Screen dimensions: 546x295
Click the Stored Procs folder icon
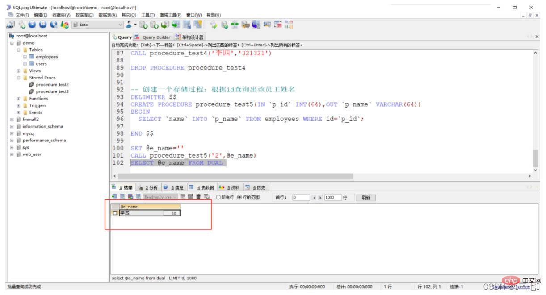25,78
